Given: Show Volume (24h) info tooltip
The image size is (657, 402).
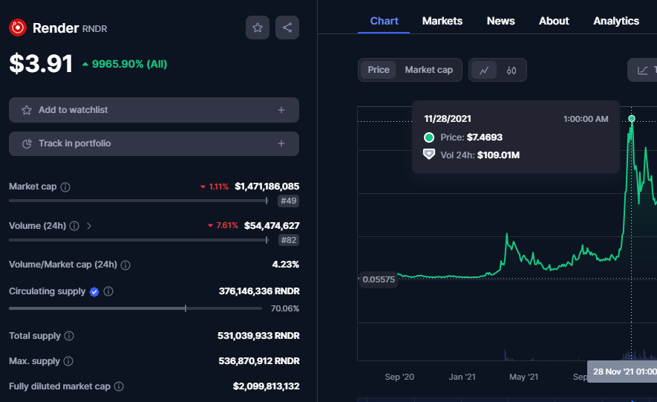Looking at the screenshot, I should pos(74,226).
